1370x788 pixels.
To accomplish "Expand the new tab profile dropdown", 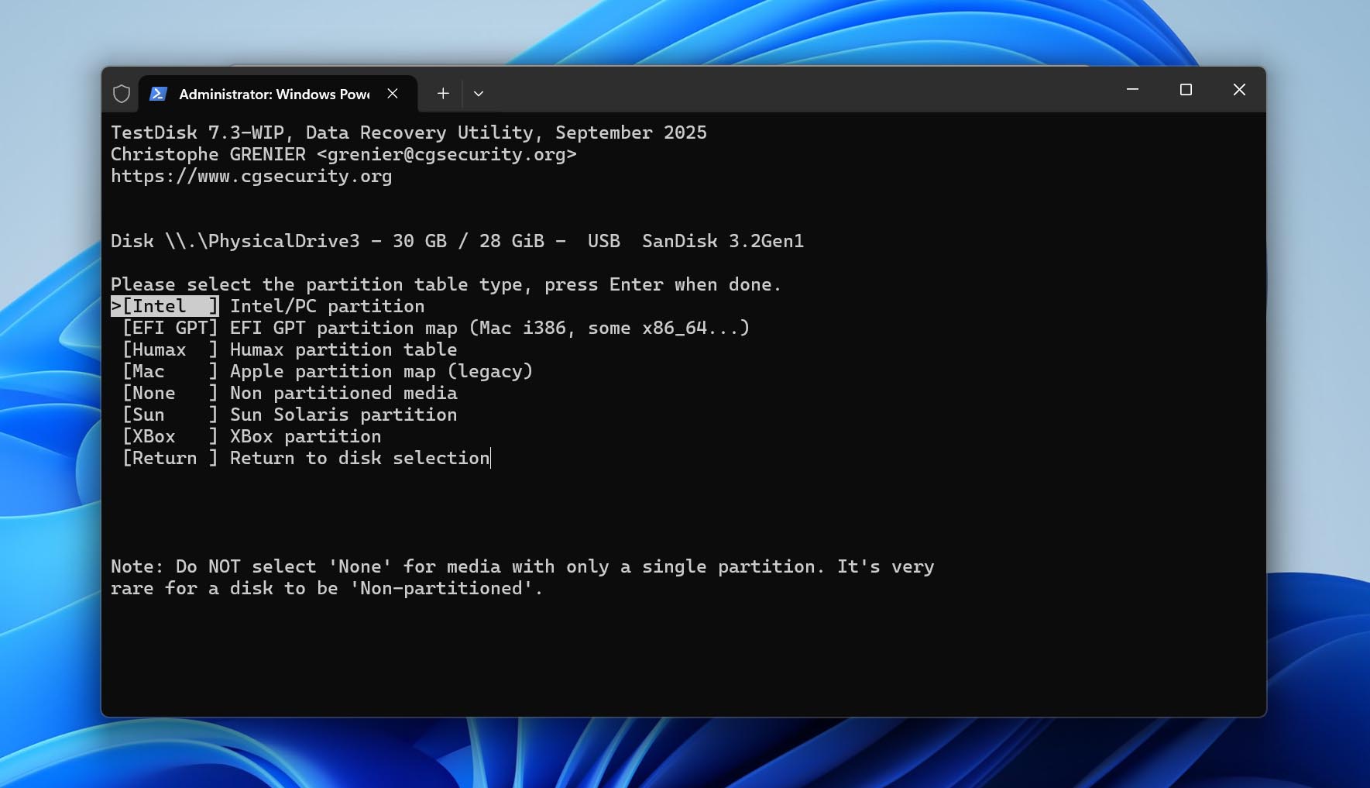I will click(479, 94).
